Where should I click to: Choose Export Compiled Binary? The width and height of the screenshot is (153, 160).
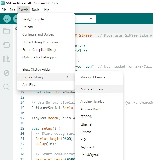click(46, 50)
